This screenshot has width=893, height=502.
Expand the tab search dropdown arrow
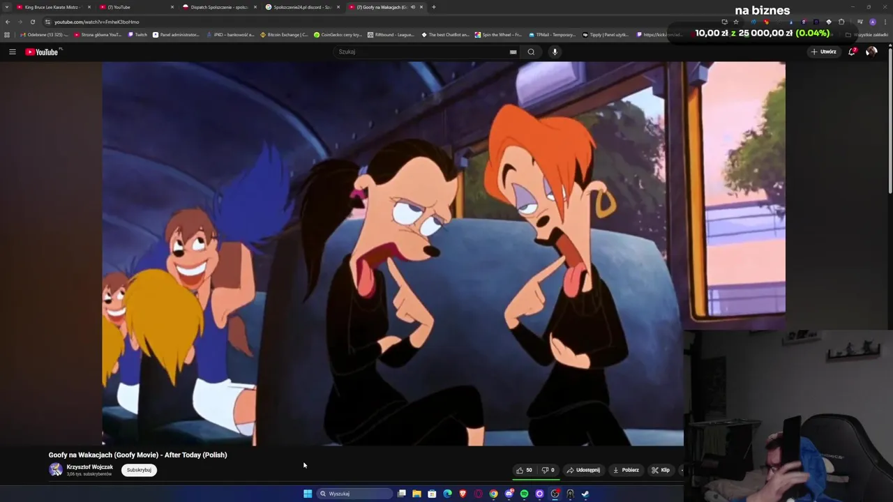7,7
